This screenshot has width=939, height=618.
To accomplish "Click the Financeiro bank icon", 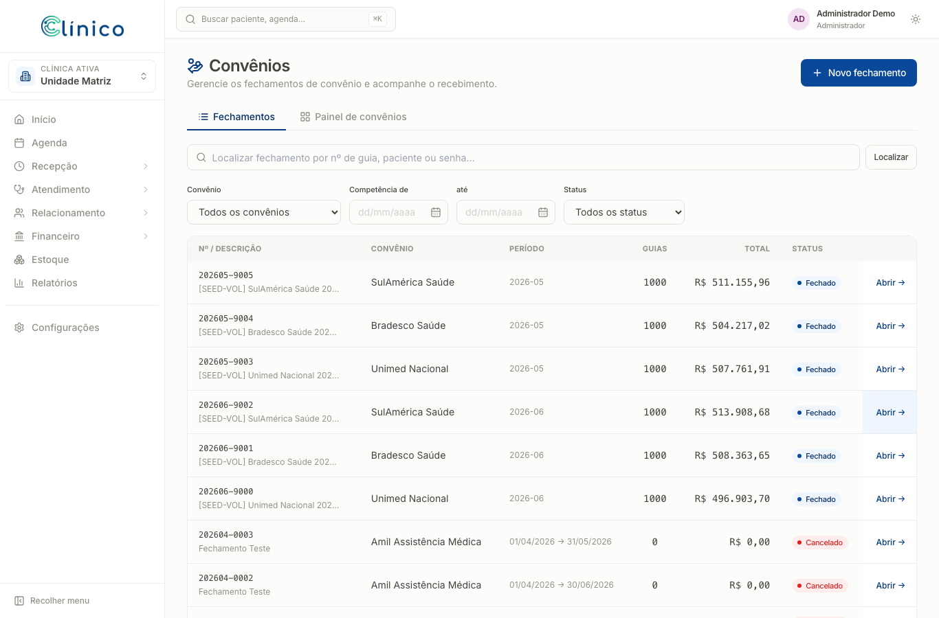I will (x=19, y=236).
